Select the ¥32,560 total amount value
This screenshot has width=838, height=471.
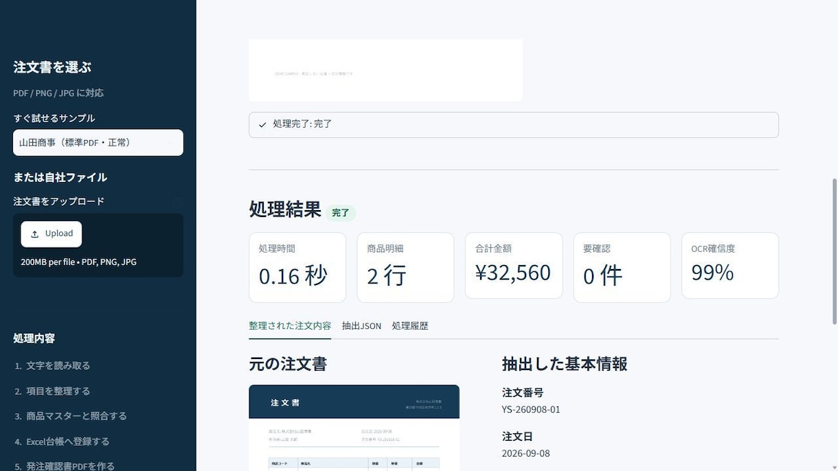[x=513, y=273]
